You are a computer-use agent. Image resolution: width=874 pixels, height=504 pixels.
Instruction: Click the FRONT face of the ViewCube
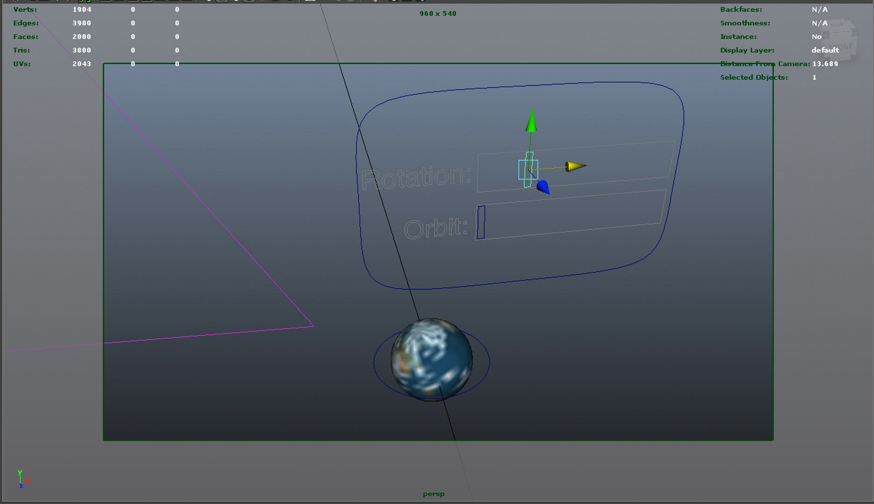pyautogui.click(x=841, y=47)
